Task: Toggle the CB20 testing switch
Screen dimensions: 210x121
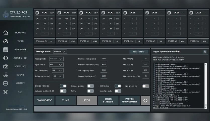Action: (x=118, y=86)
